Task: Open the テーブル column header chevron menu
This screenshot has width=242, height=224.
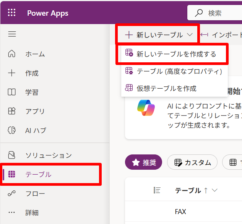Action: pos(214,190)
